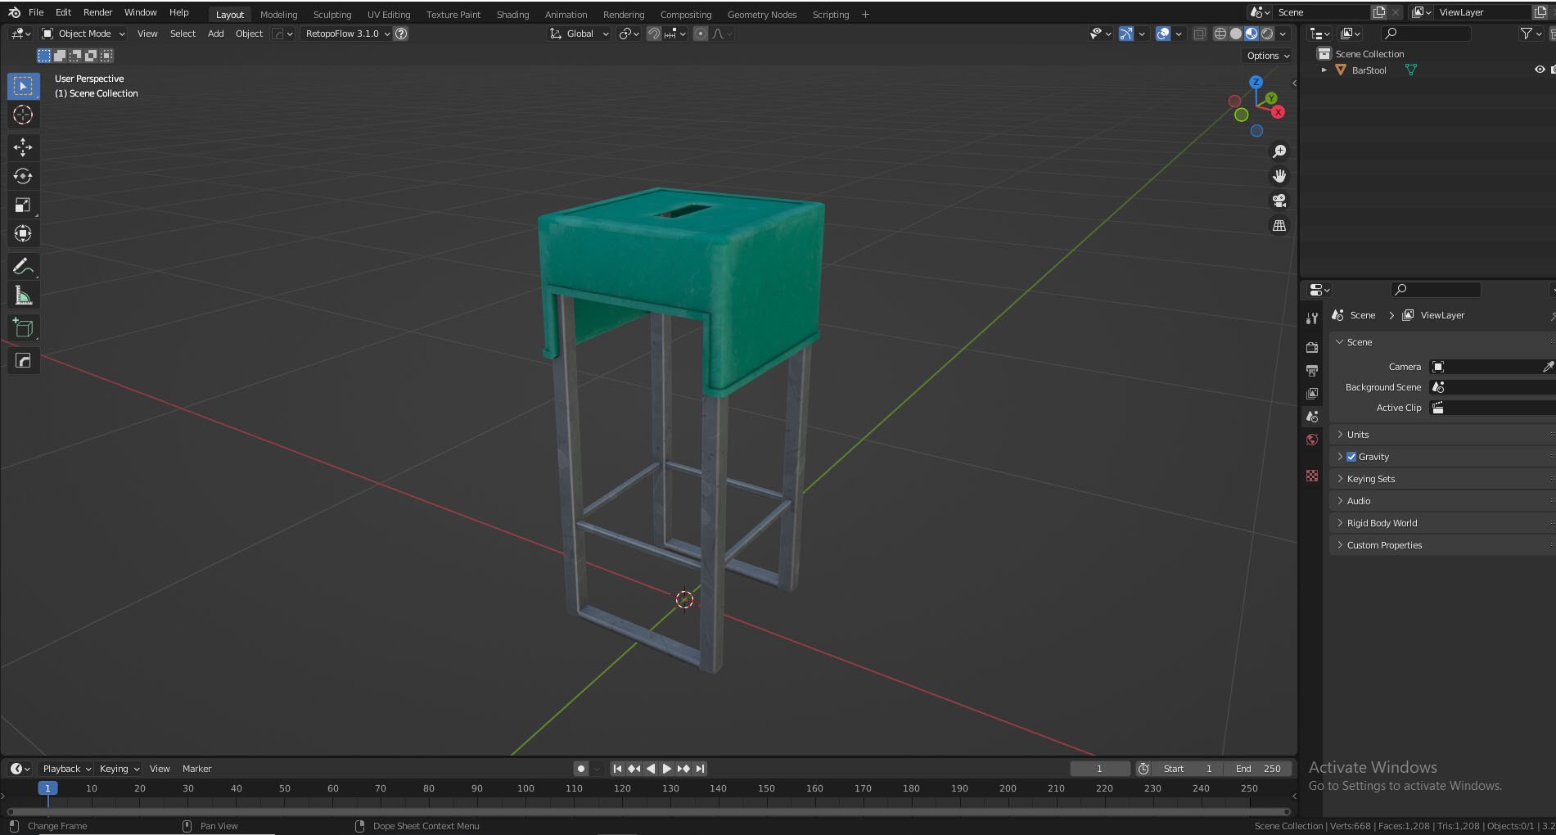This screenshot has width=1556, height=835.
Task: Open the File menu
Action: tap(36, 12)
